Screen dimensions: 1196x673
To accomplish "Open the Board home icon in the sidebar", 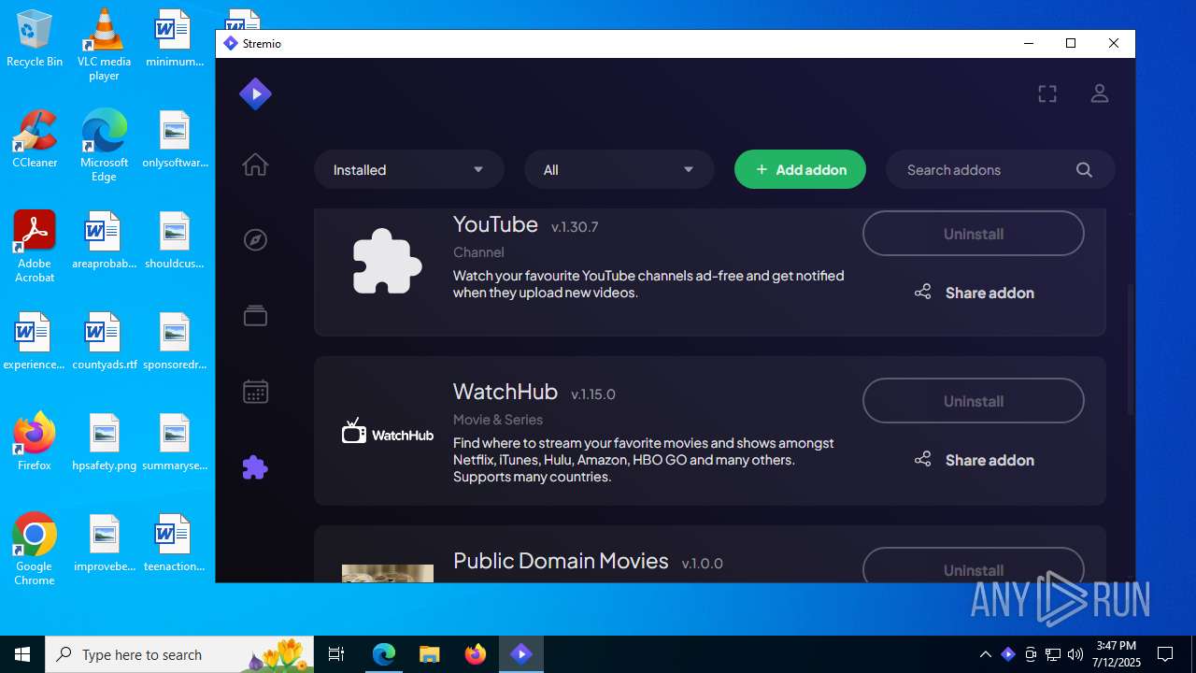I will click(x=255, y=165).
